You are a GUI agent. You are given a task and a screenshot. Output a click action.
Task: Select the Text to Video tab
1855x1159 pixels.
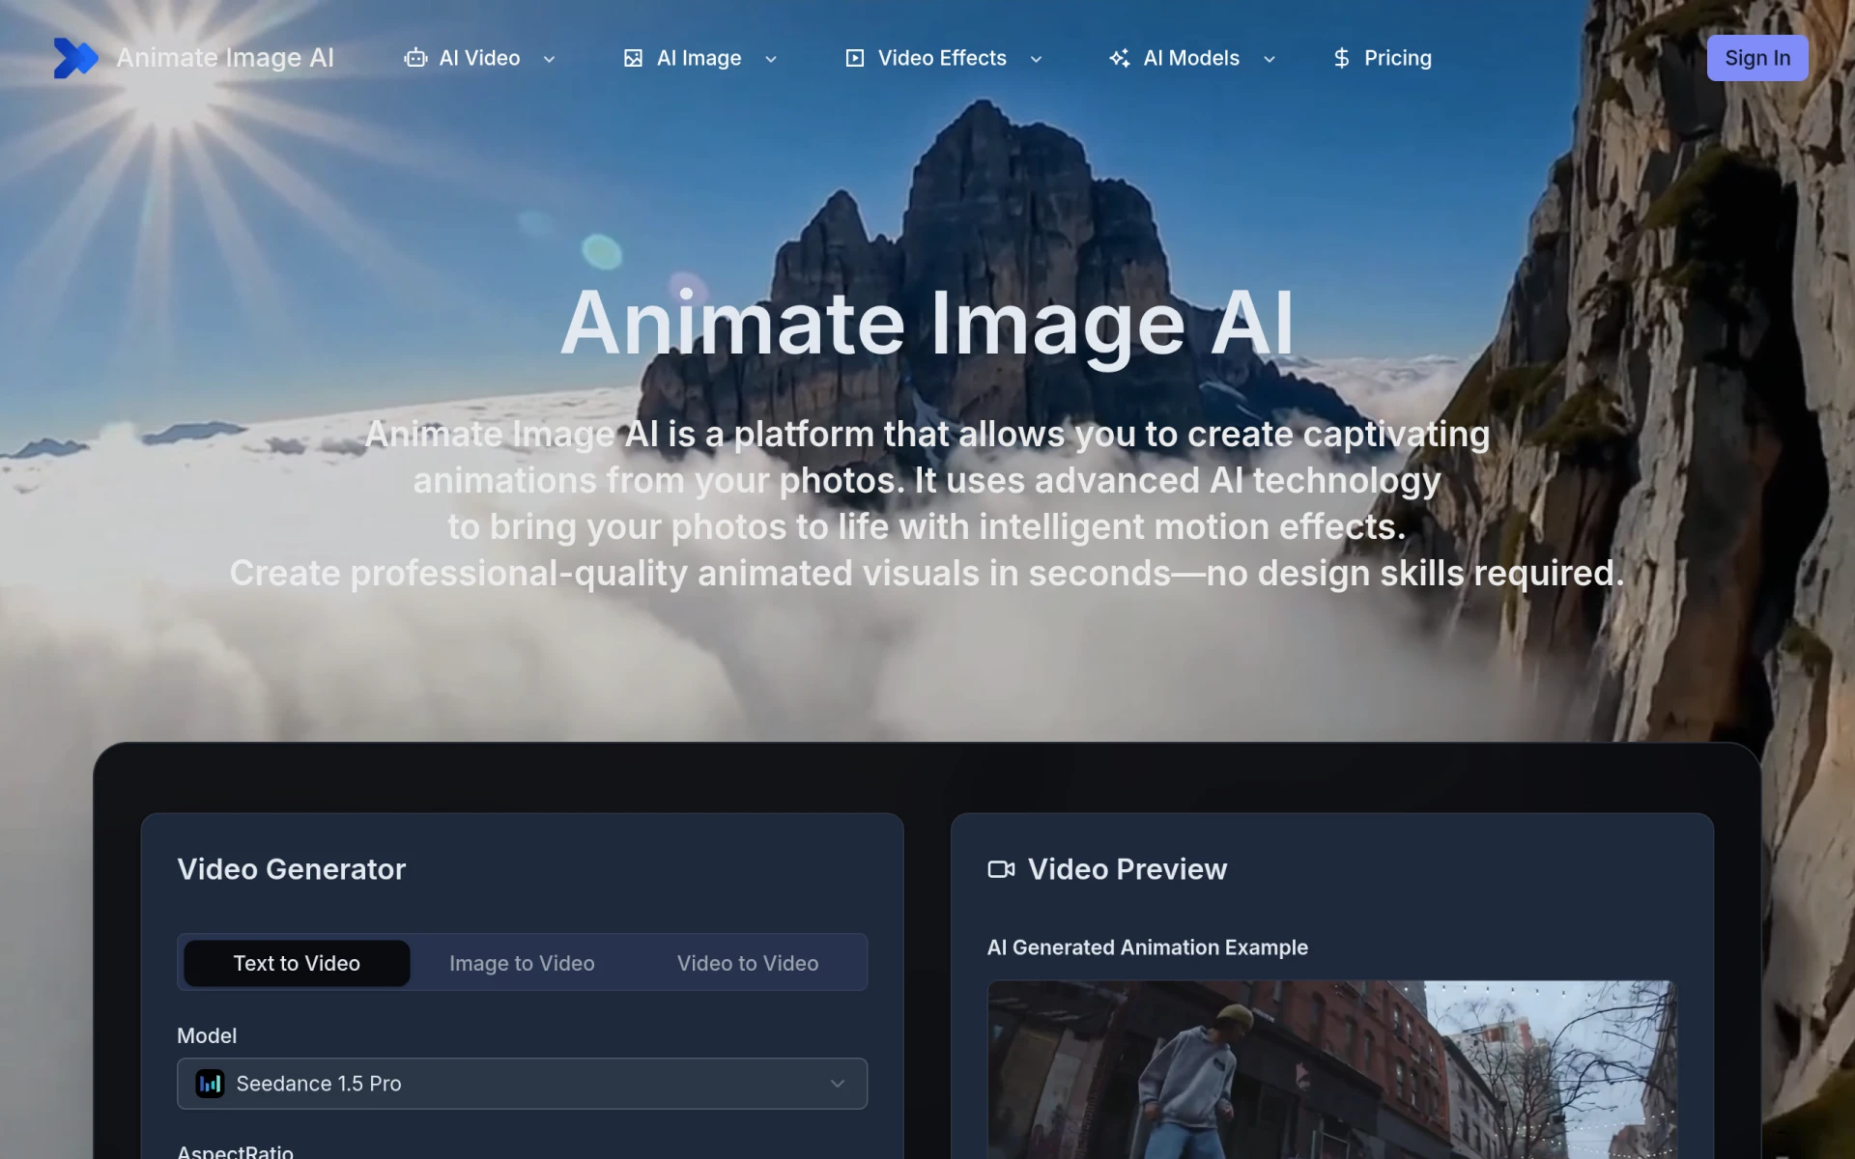(x=297, y=963)
